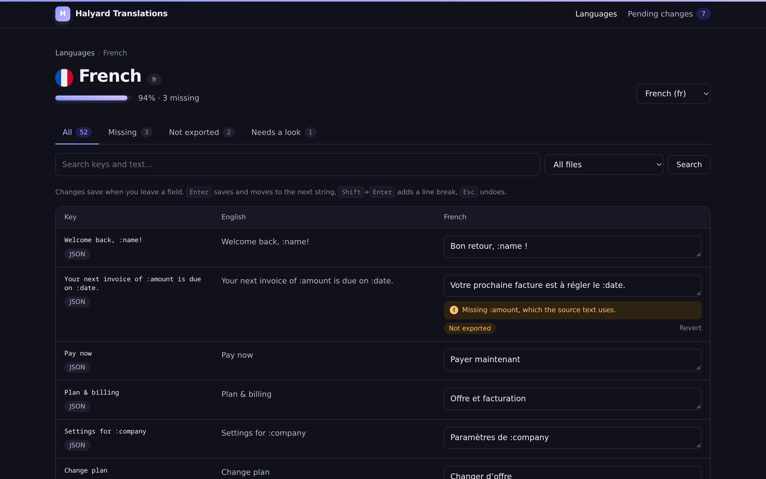Click the 'fr' language code badge
The height and width of the screenshot is (479, 766).
pyautogui.click(x=154, y=80)
